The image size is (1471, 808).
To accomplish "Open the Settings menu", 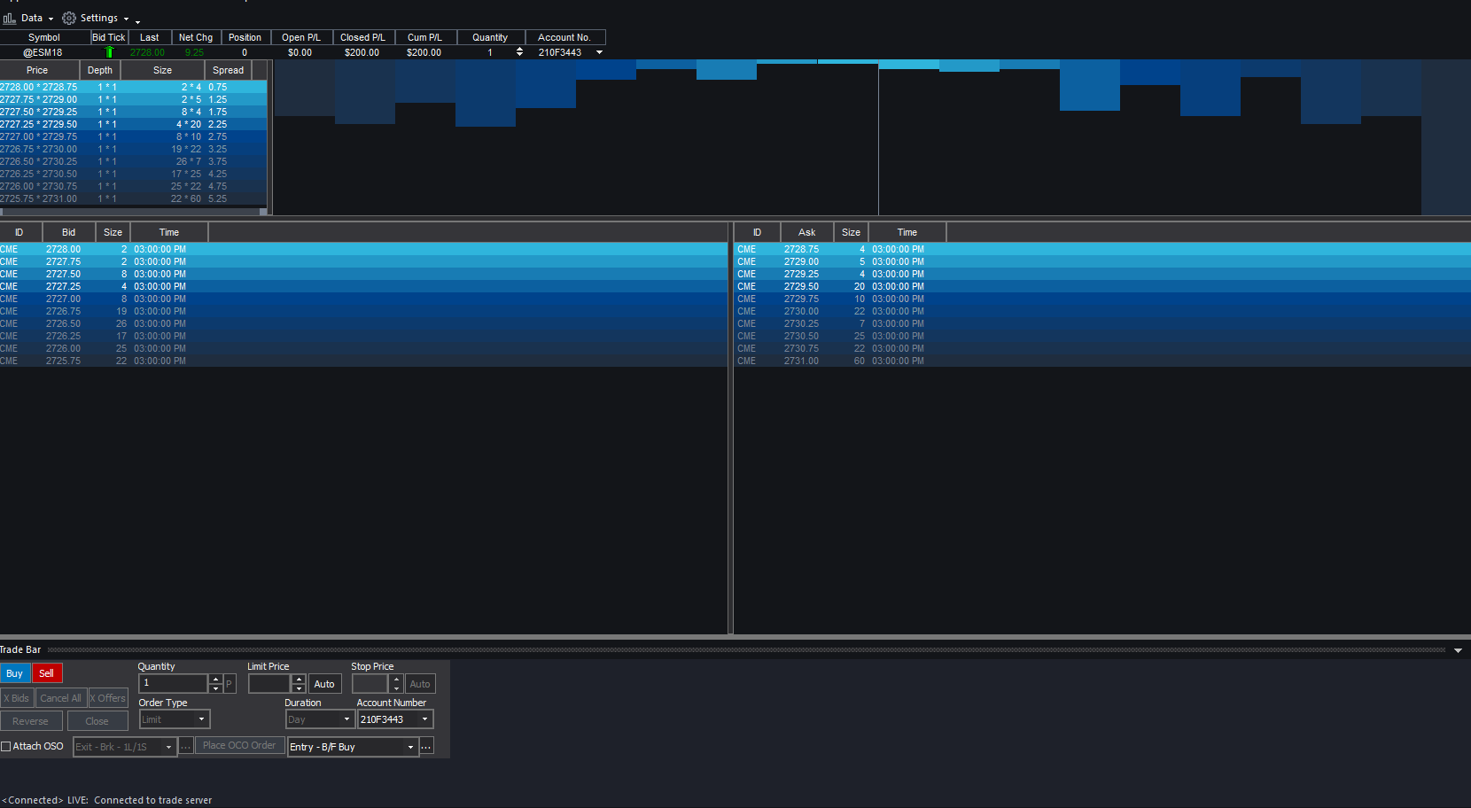I will (96, 18).
